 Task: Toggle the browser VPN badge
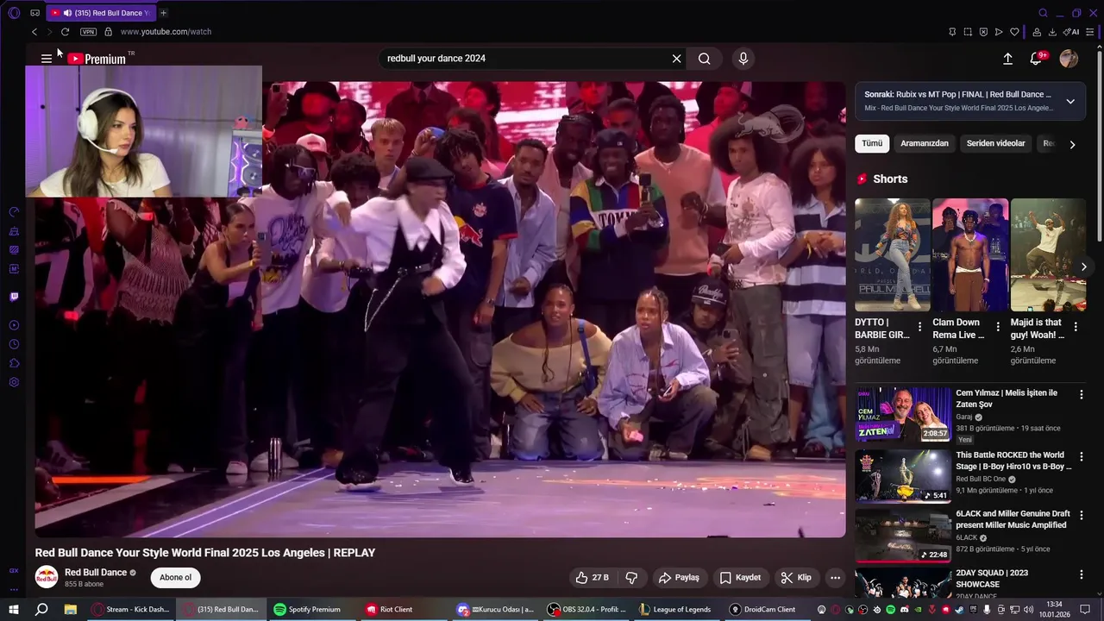(88, 32)
